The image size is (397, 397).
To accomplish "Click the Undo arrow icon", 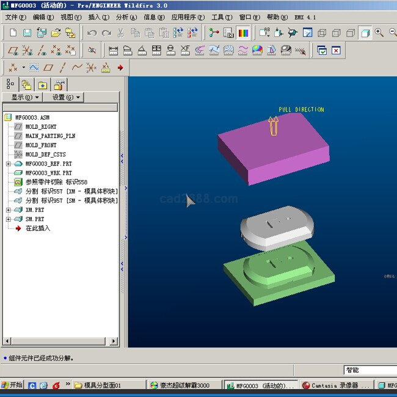I will (92, 32).
